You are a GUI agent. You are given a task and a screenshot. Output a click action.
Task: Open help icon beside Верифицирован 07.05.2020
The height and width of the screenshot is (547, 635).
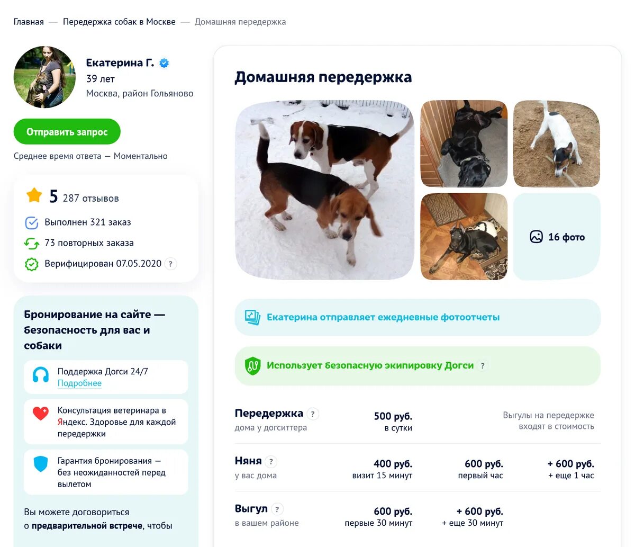170,264
